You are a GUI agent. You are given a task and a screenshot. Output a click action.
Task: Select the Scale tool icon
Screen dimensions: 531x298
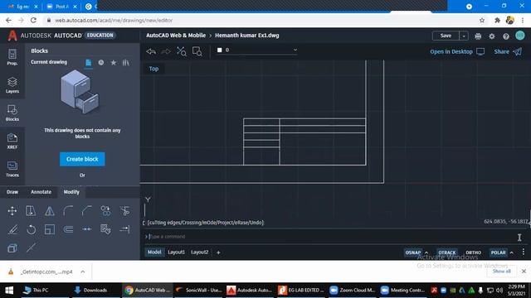point(50,229)
